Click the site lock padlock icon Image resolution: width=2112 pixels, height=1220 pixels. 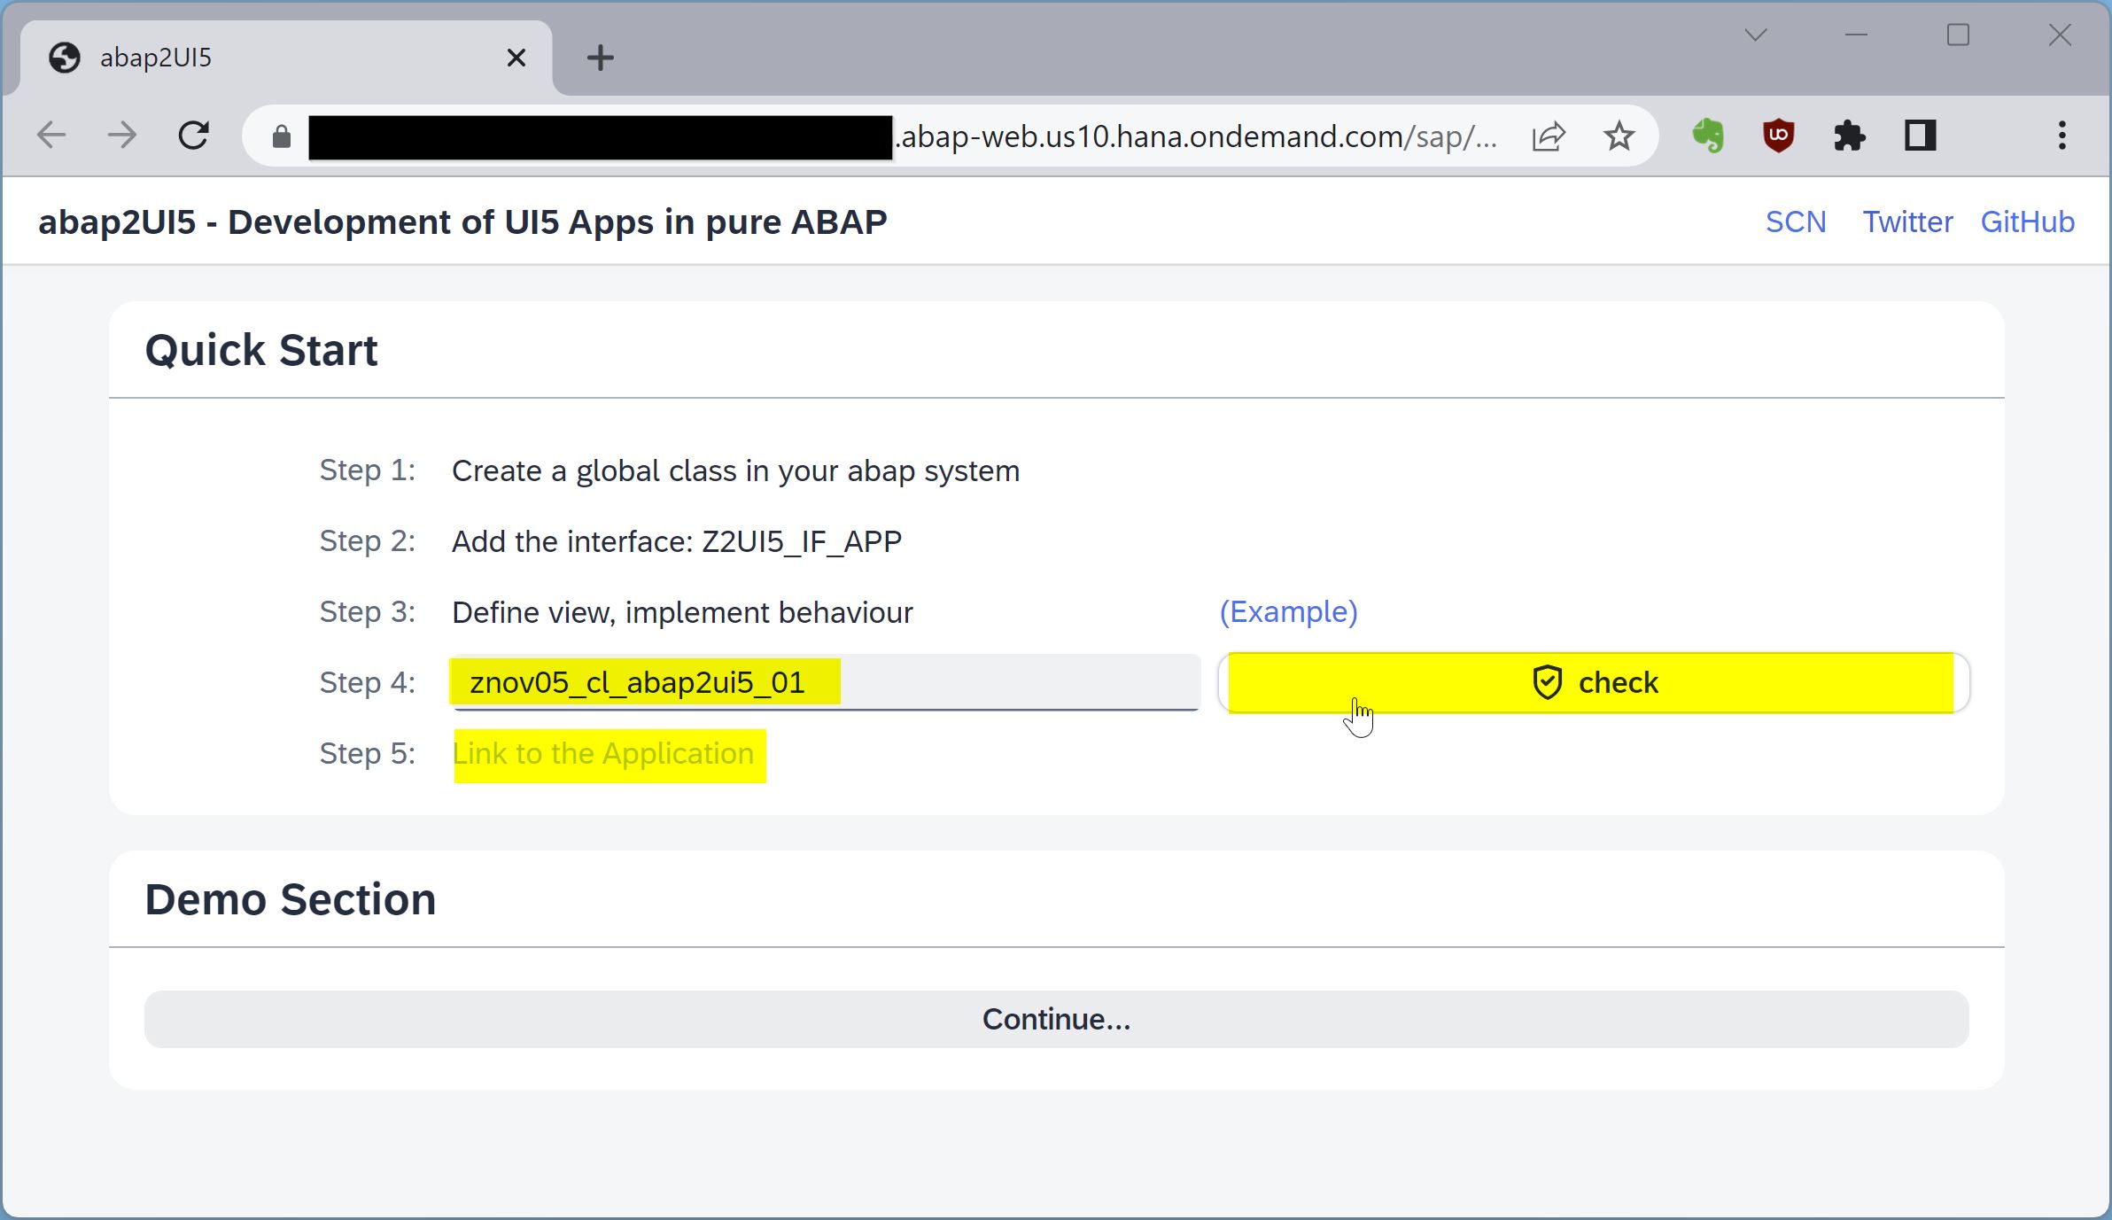[x=282, y=136]
